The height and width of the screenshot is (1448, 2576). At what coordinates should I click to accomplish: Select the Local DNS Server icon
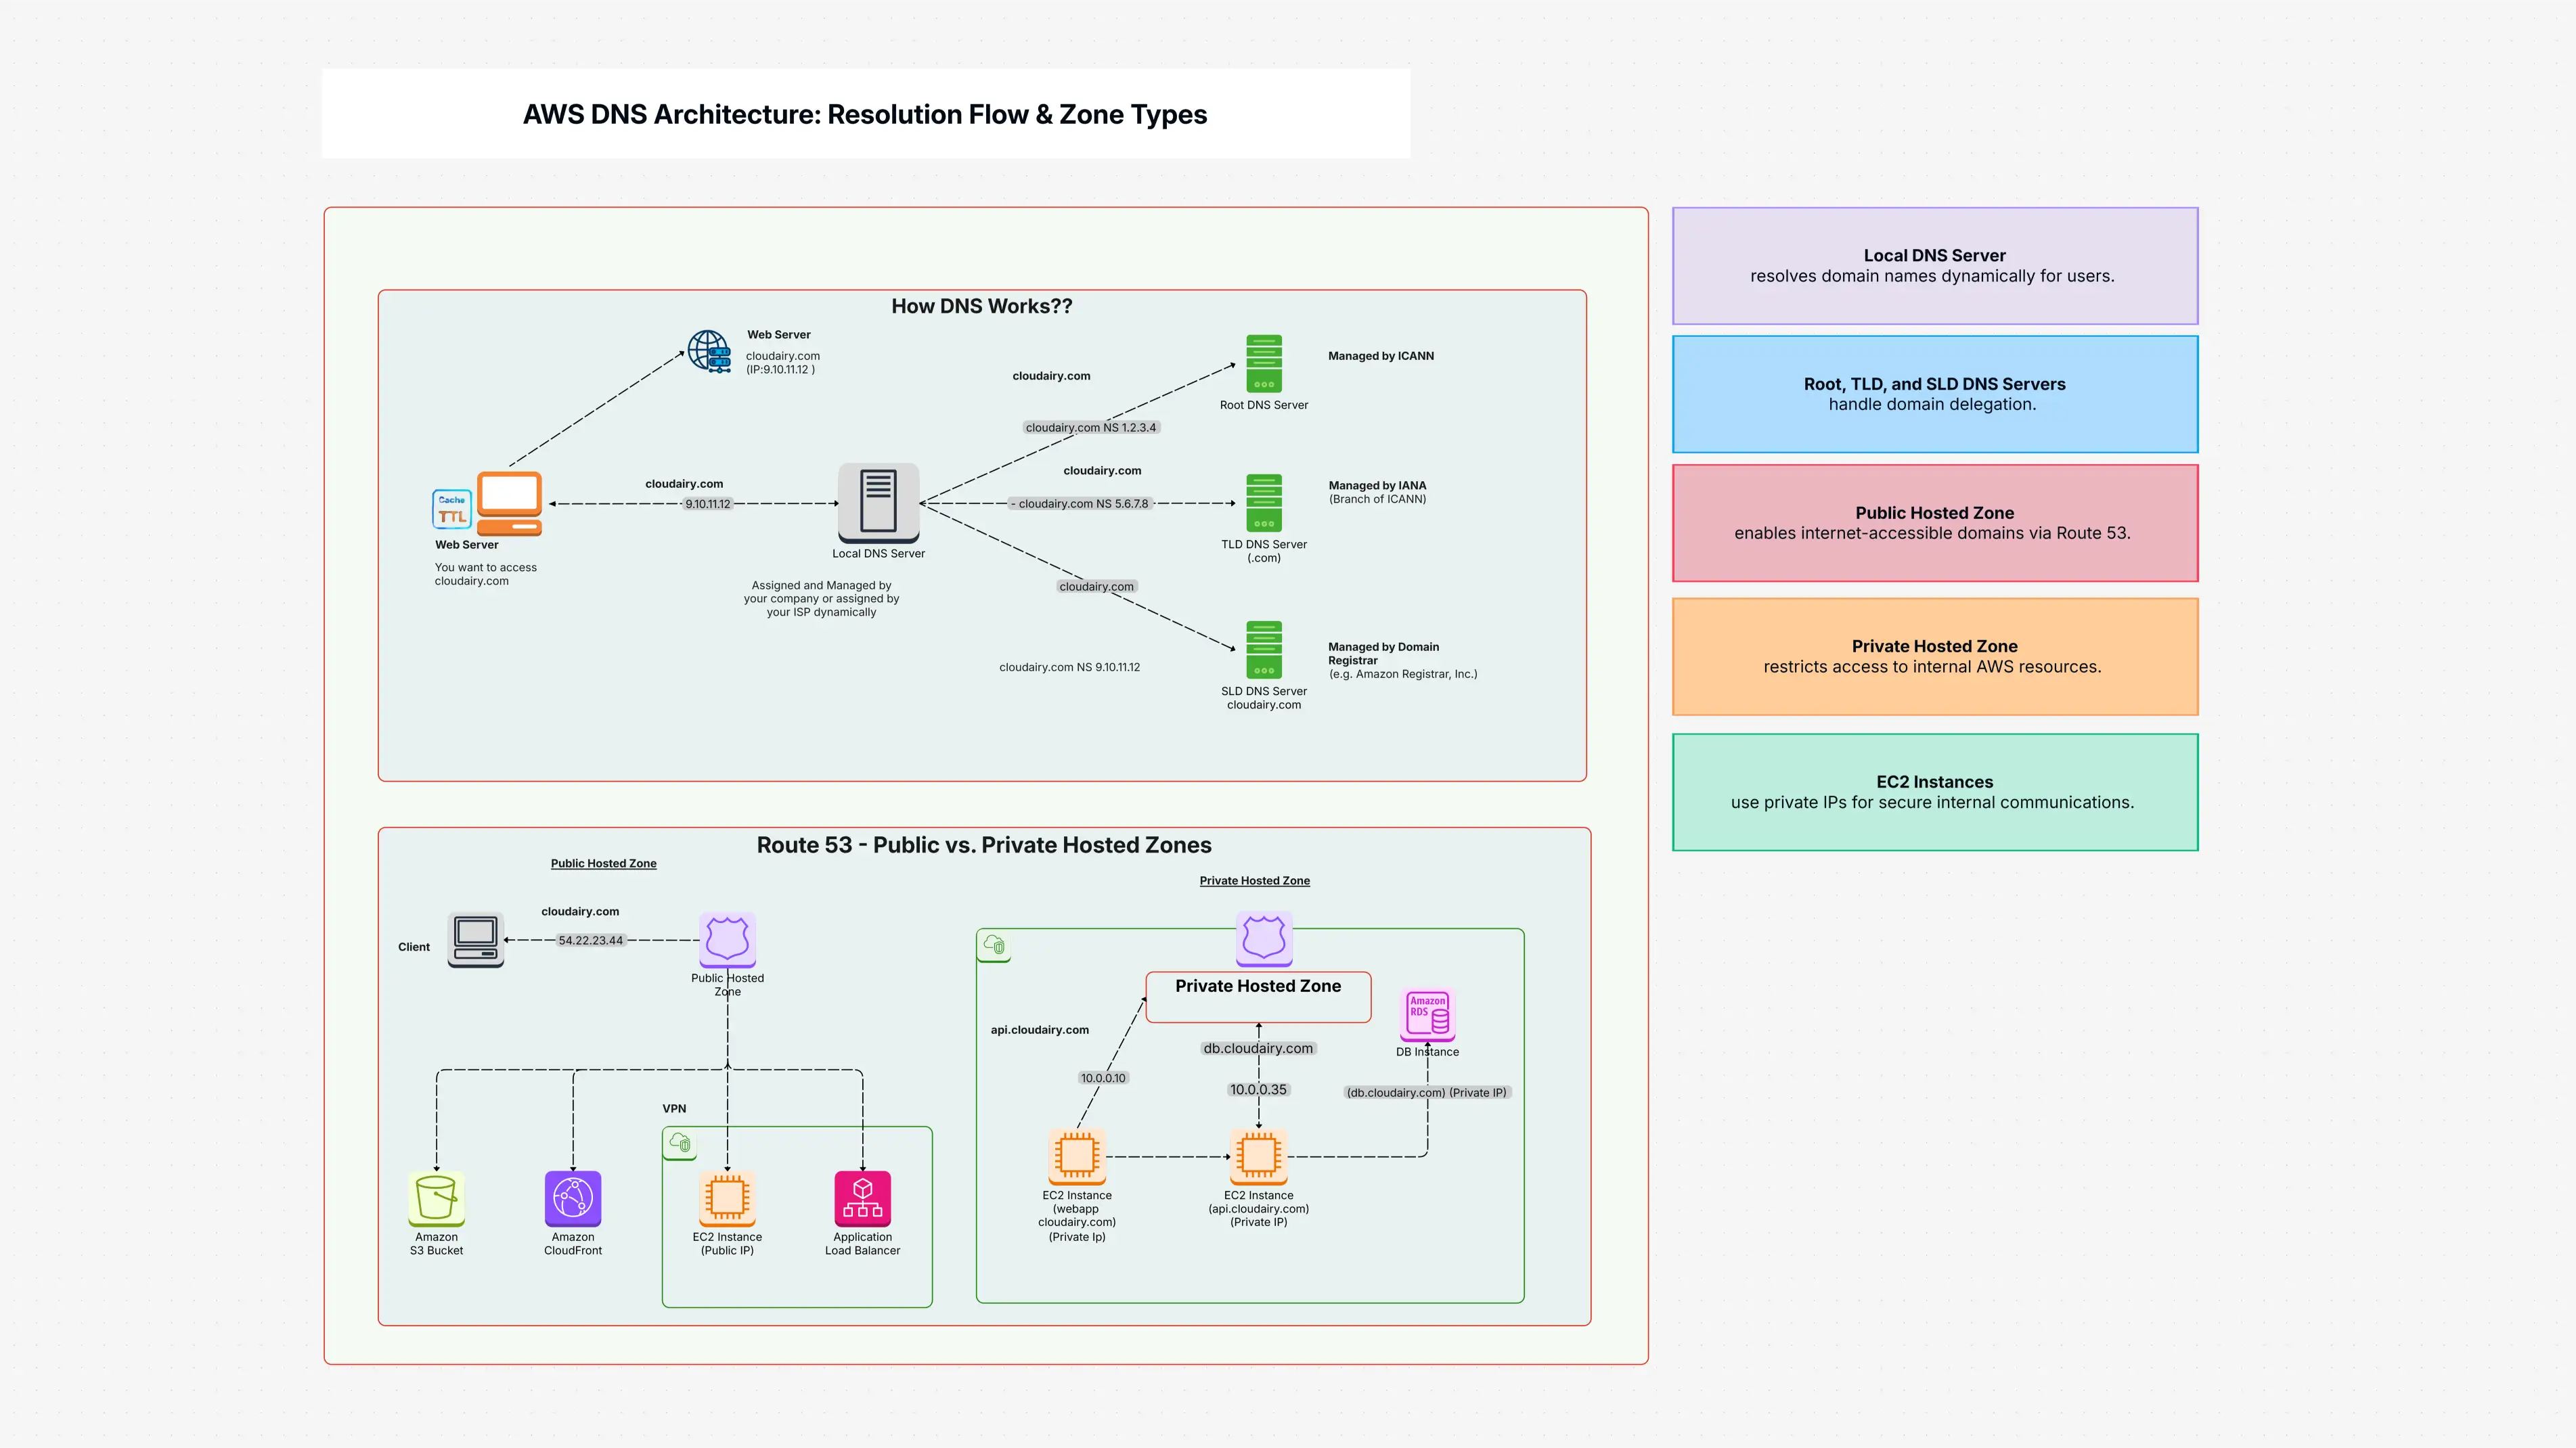point(878,502)
